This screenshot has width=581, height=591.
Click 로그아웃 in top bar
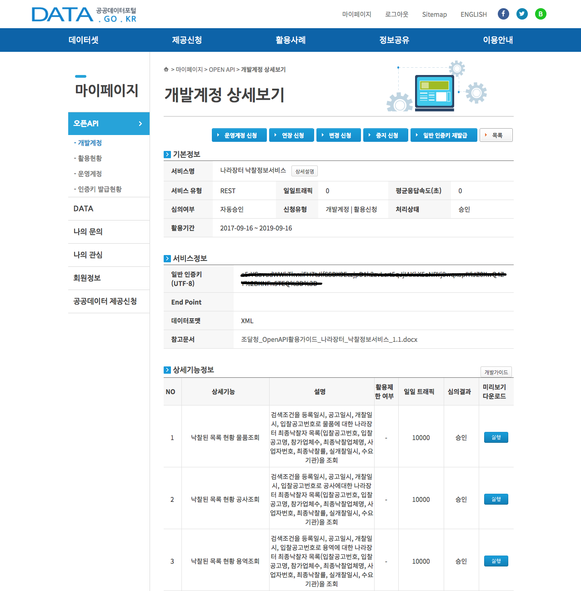pos(397,15)
